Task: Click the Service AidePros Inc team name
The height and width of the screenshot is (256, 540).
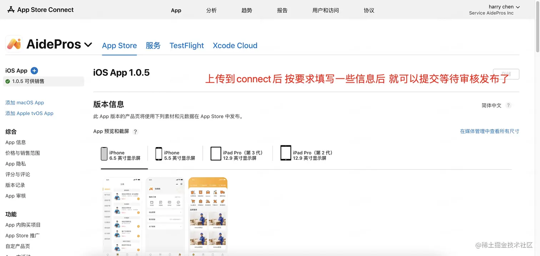Action: pyautogui.click(x=491, y=13)
